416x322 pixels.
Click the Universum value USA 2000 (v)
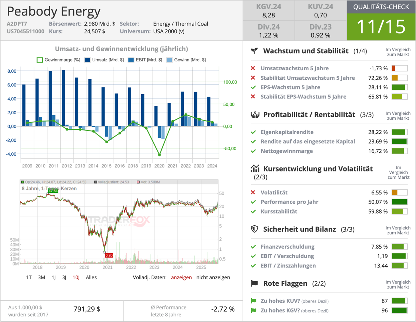pyautogui.click(x=169, y=31)
